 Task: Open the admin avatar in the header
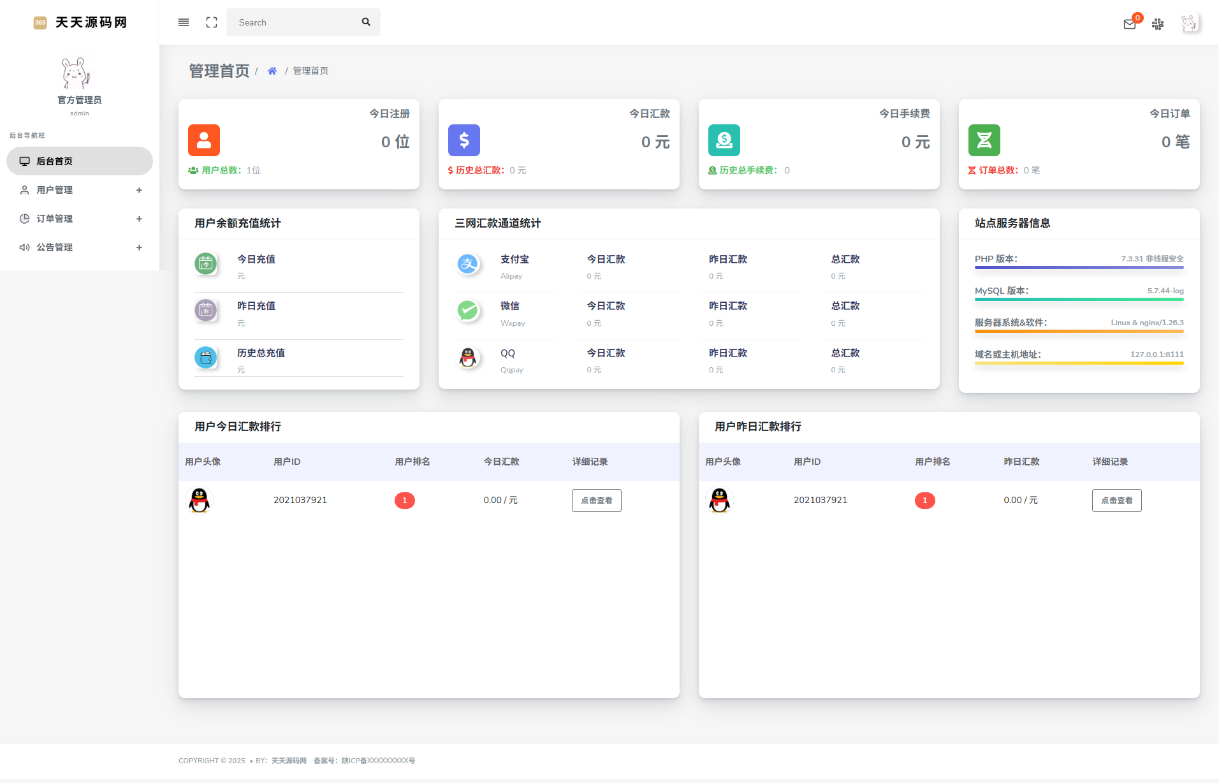pyautogui.click(x=1190, y=23)
